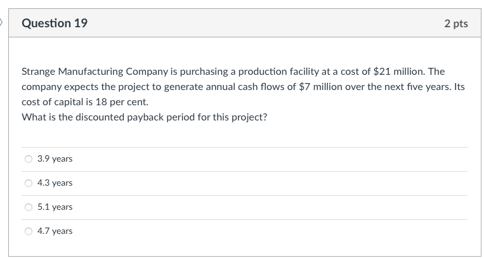Click the "3.9 years" answer label text
This screenshot has width=484, height=258.
click(55, 159)
